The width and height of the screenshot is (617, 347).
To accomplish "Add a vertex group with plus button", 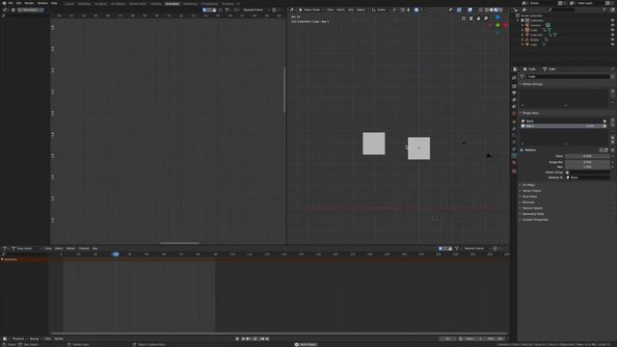I will pyautogui.click(x=613, y=91).
